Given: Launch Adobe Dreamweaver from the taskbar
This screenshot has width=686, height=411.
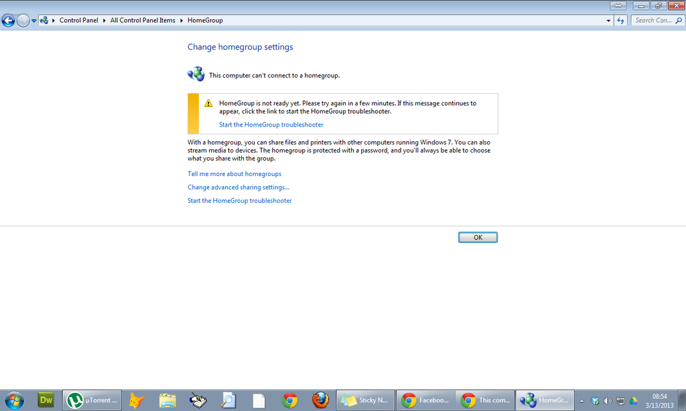Looking at the screenshot, I should coord(46,400).
